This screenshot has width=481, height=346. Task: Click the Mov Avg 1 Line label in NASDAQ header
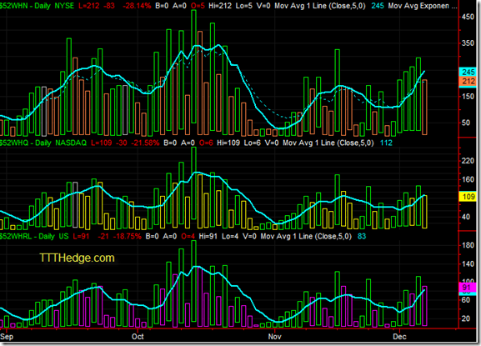point(328,143)
